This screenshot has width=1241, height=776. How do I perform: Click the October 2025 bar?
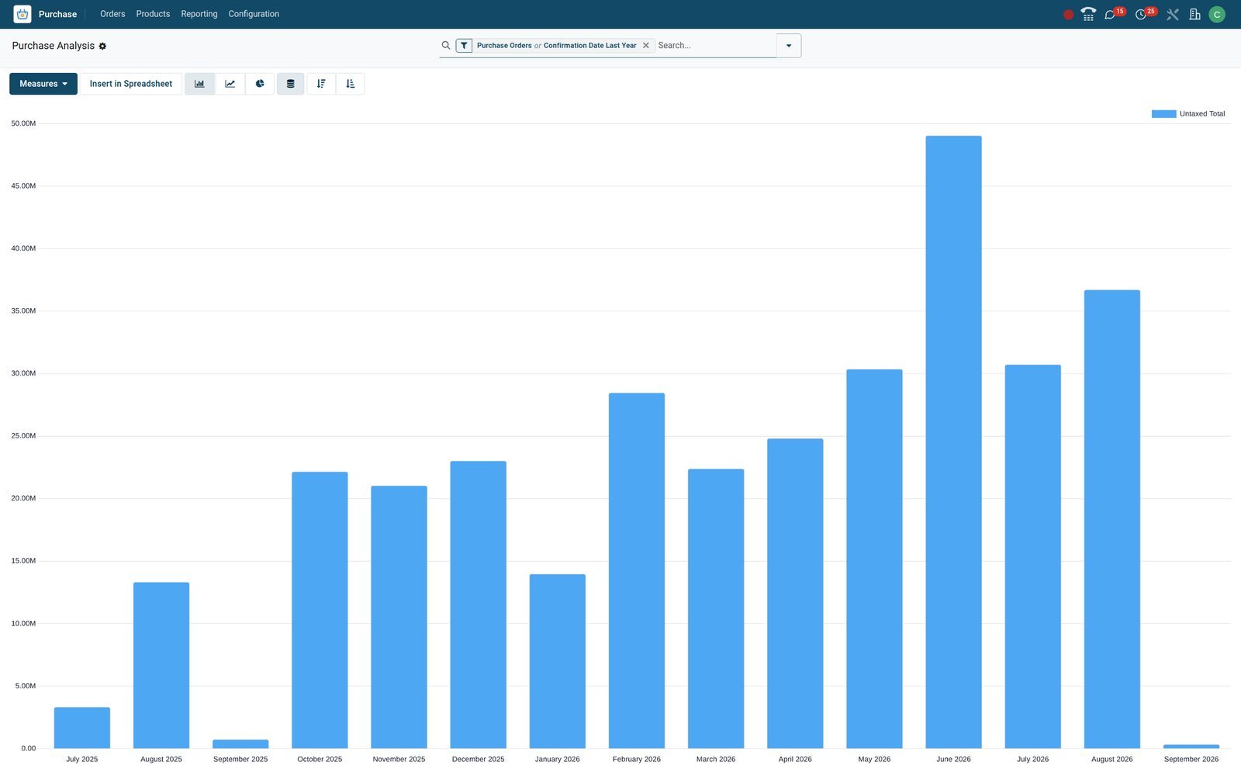tap(320, 610)
